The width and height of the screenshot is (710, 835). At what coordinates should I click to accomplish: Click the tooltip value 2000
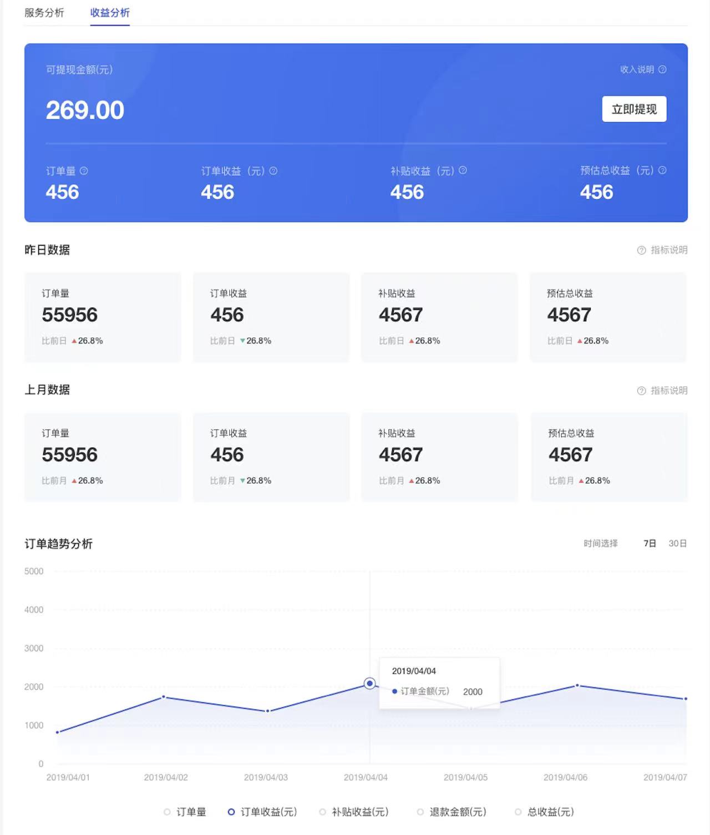pos(473,692)
